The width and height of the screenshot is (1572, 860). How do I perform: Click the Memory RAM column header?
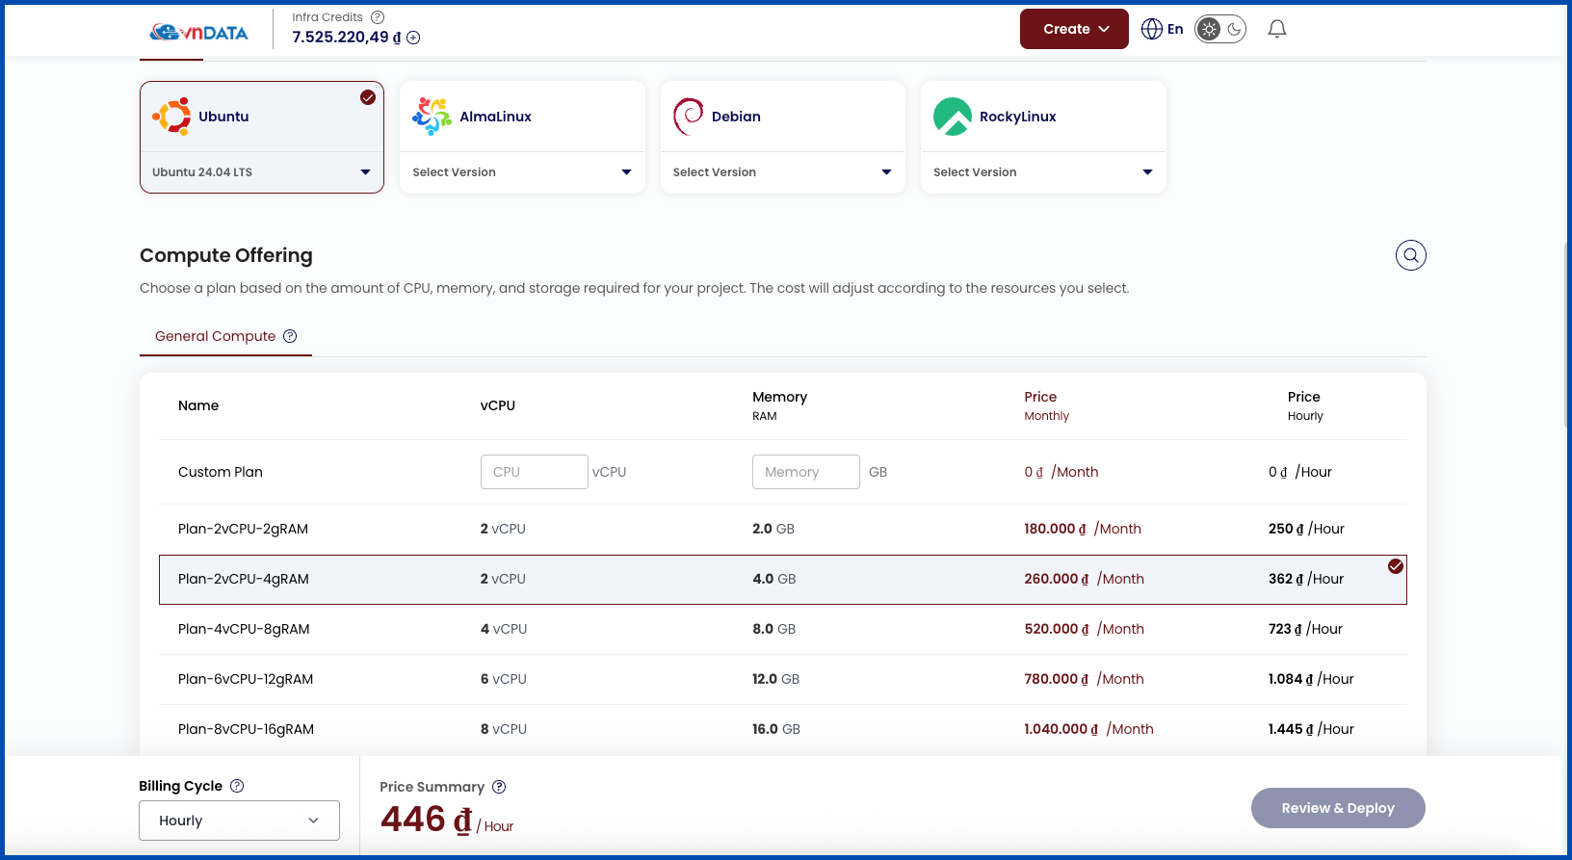point(779,405)
